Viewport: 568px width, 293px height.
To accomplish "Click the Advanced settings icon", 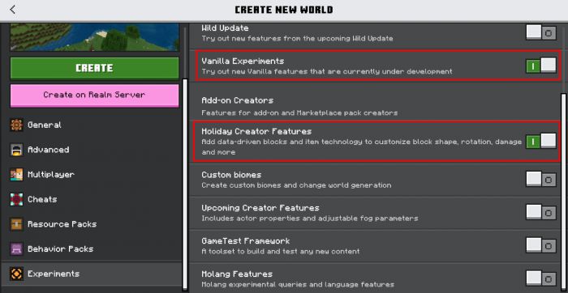I will point(17,150).
